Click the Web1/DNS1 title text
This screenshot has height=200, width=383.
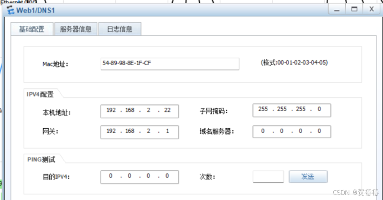(x=35, y=10)
